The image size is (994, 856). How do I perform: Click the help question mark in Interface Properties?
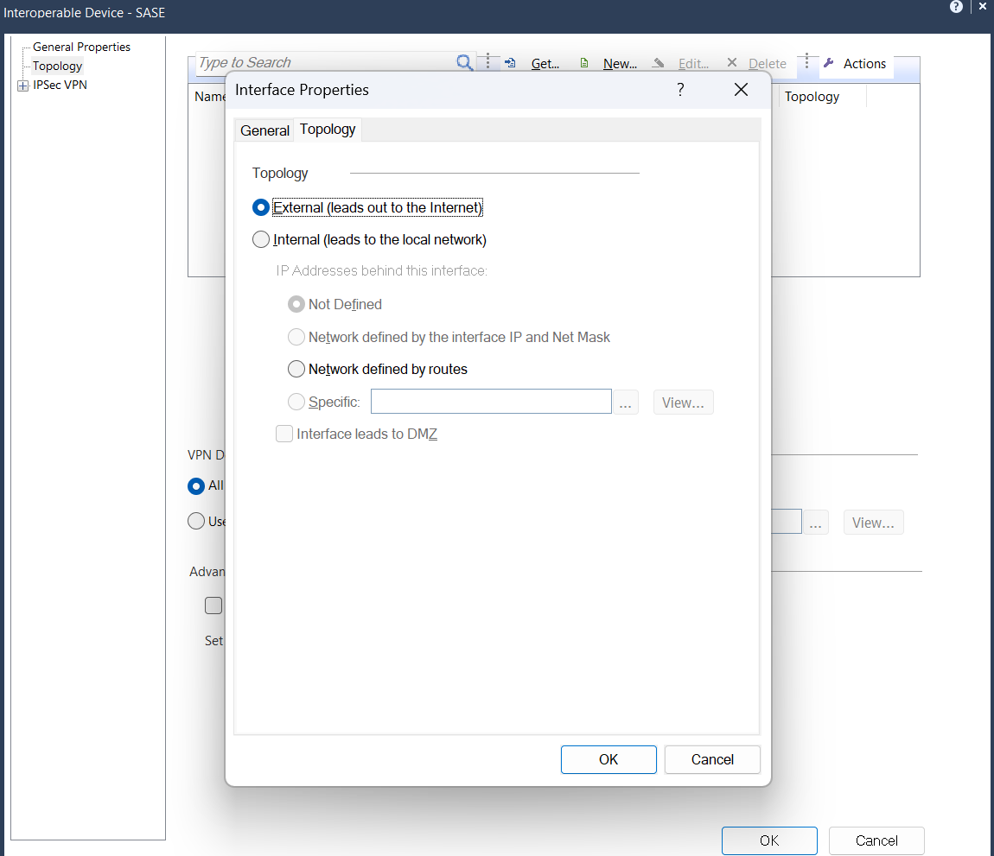(x=680, y=89)
